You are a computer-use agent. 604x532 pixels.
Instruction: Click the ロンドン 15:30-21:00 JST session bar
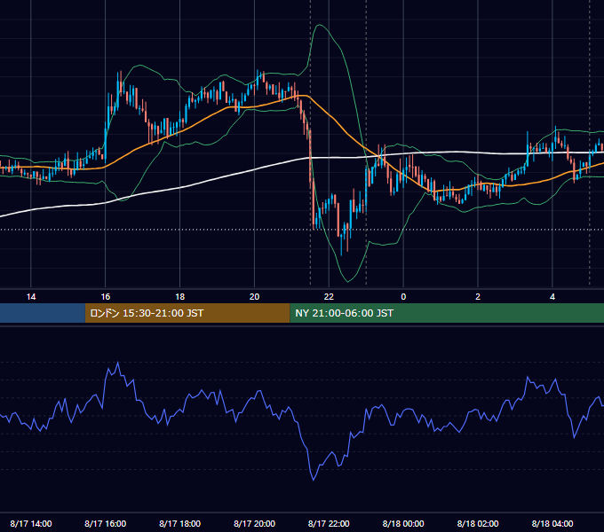(x=187, y=313)
